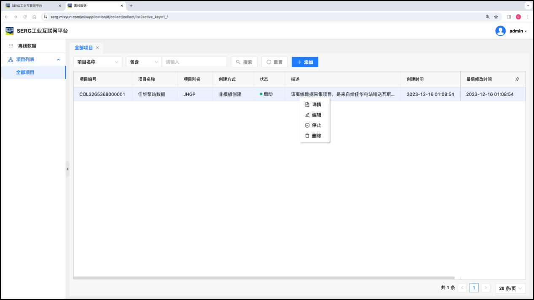534x300 pixels.
Task: Open the browser home page icon
Action: point(34,17)
